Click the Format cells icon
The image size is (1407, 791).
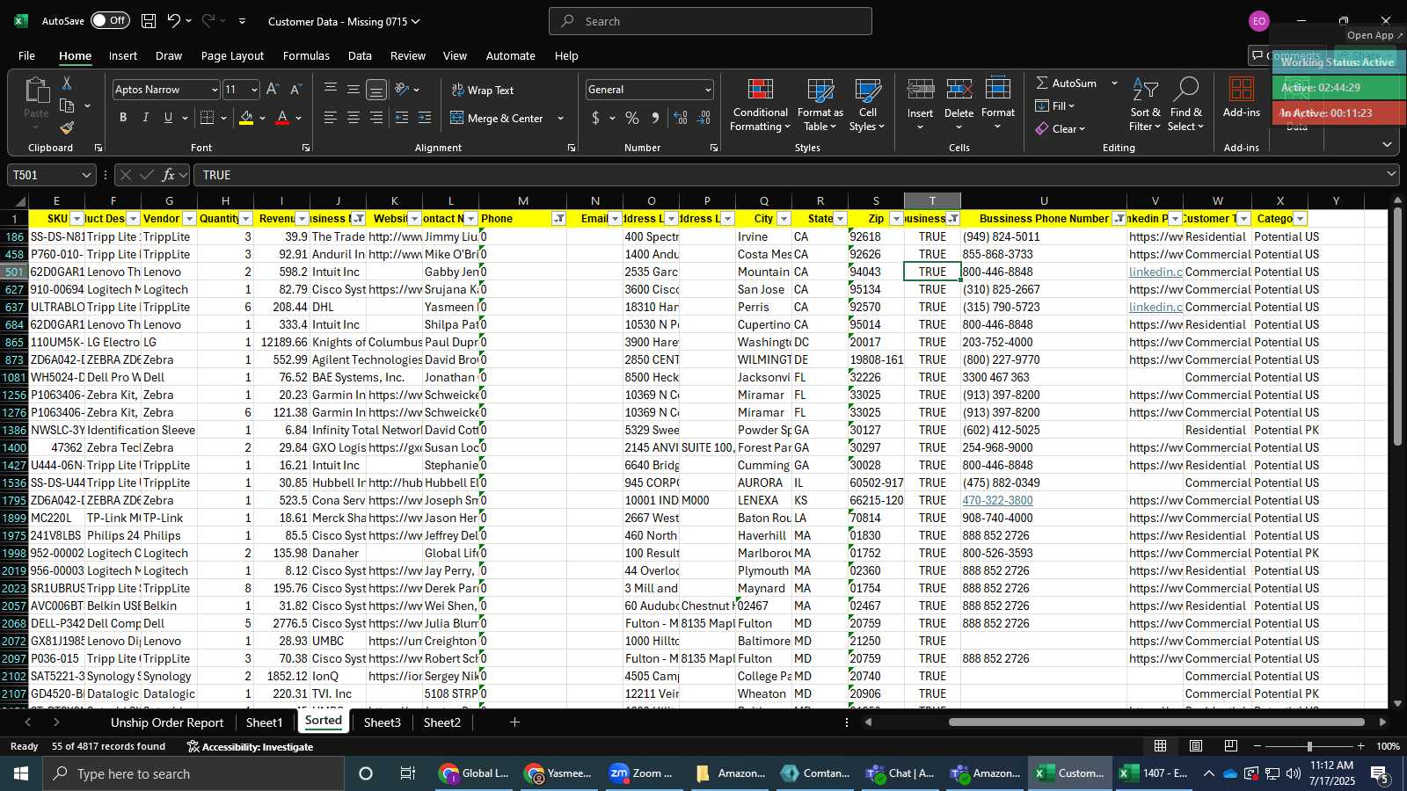pyautogui.click(x=998, y=91)
